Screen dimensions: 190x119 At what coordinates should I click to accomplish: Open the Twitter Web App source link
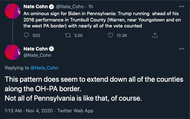(75, 111)
